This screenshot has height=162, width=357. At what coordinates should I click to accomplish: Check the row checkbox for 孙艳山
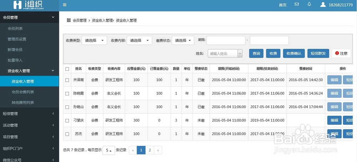pyautogui.click(x=67, y=107)
